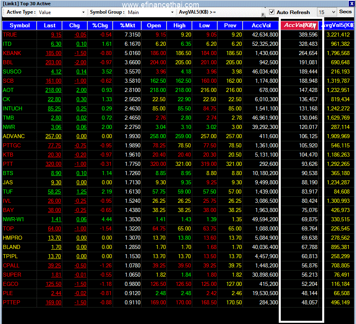Click ADVANC's last price 257.00
Viewport: 356px width, 324px height.
(54, 136)
